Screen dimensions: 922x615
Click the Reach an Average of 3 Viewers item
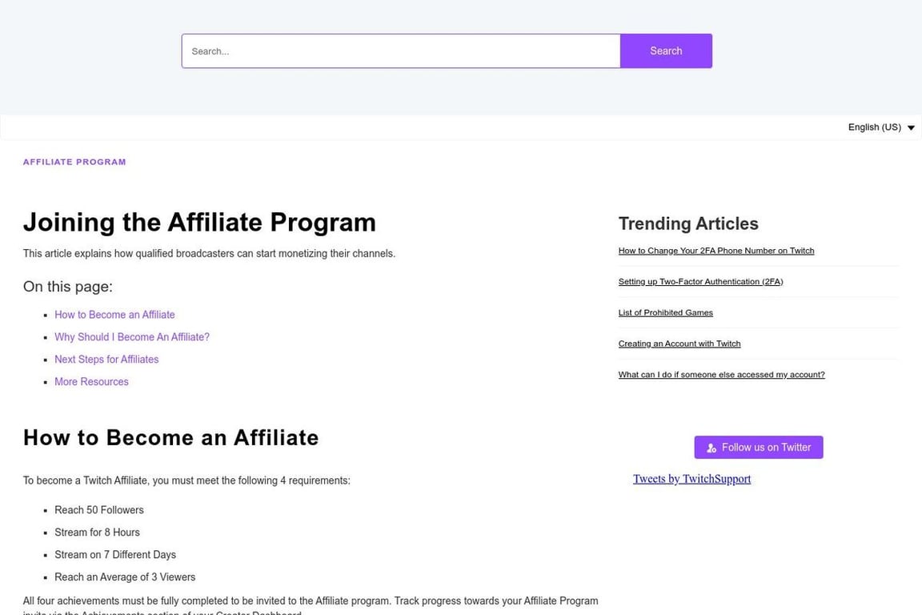coord(125,577)
